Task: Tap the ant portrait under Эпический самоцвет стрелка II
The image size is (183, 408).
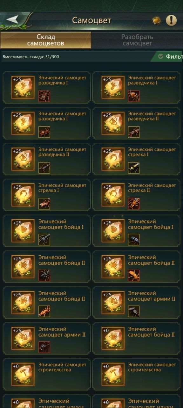Action: click(134, 203)
